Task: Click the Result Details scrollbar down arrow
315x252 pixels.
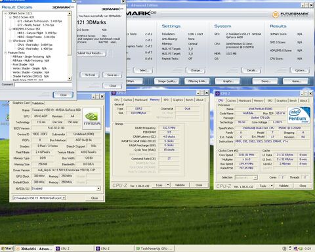Action: [70, 78]
